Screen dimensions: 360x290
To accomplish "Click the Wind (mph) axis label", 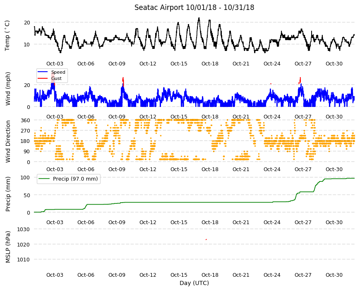I will pyautogui.click(x=8, y=89).
